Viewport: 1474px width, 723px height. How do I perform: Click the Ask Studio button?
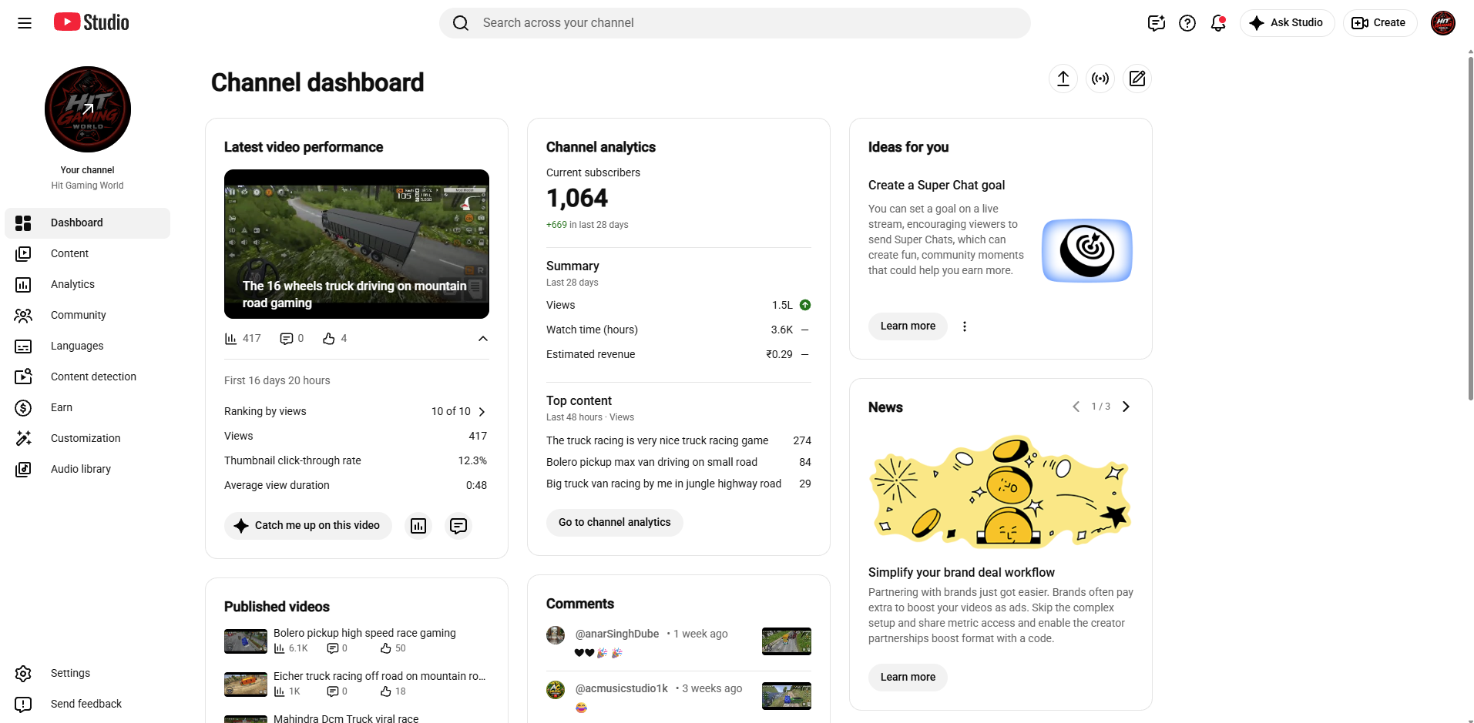pyautogui.click(x=1287, y=23)
